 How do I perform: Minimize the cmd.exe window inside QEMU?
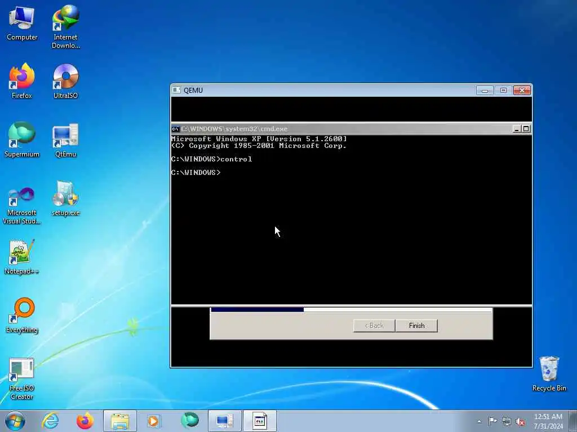point(516,129)
